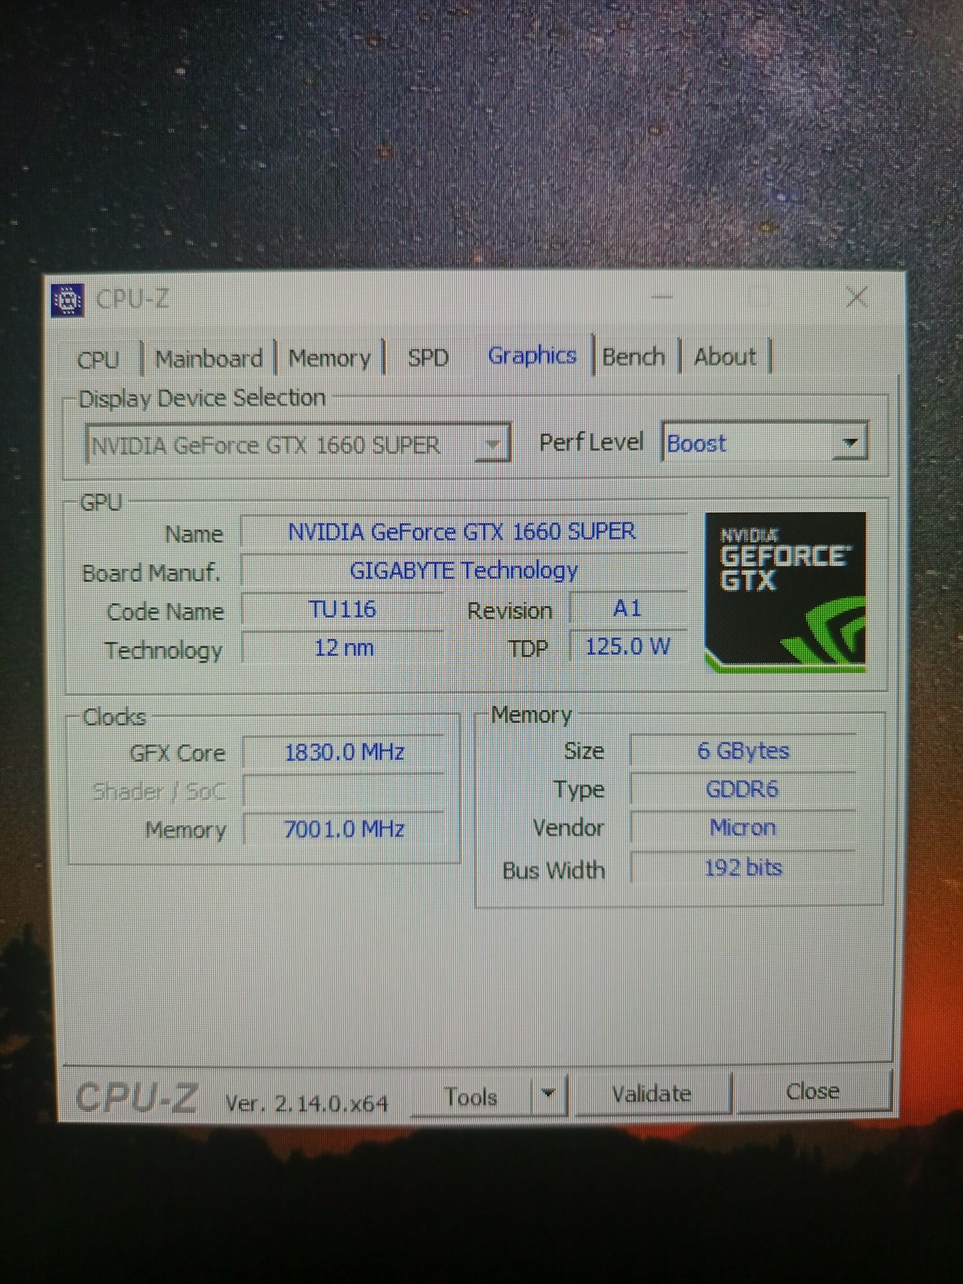Image resolution: width=963 pixels, height=1284 pixels.
Task: Click the Micron vendor value
Action: pos(743,828)
